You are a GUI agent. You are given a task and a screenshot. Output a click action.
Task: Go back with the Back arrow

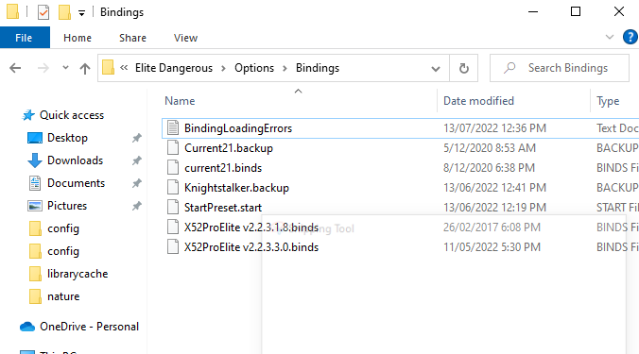point(15,68)
